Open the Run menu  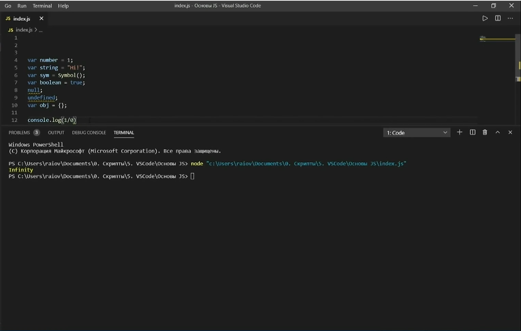click(x=22, y=6)
